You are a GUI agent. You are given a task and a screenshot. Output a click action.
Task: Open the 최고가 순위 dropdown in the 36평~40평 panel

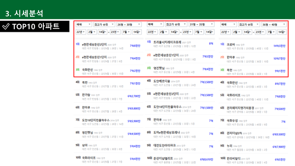(249, 24)
